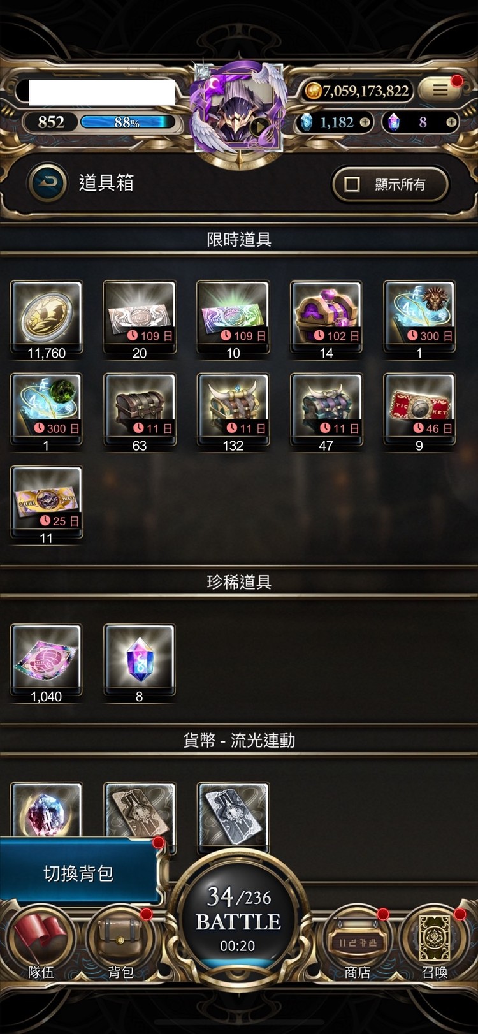
Task: Tap the player avatar portrait
Action: (239, 108)
